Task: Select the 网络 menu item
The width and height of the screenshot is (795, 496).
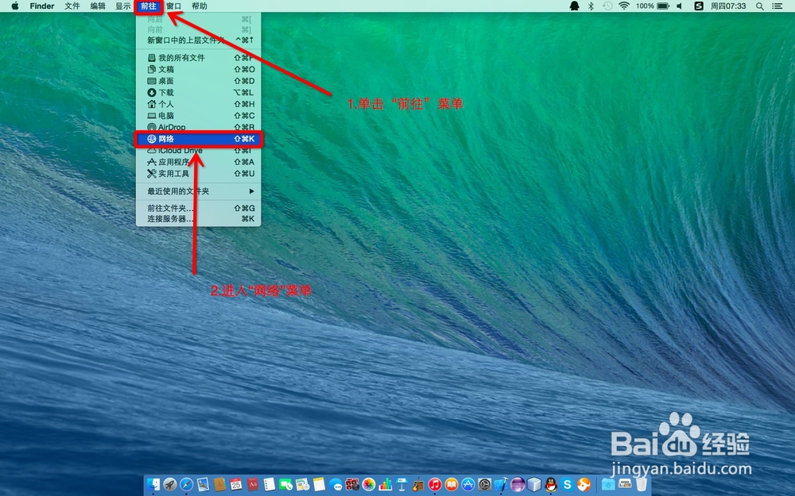Action: click(198, 139)
